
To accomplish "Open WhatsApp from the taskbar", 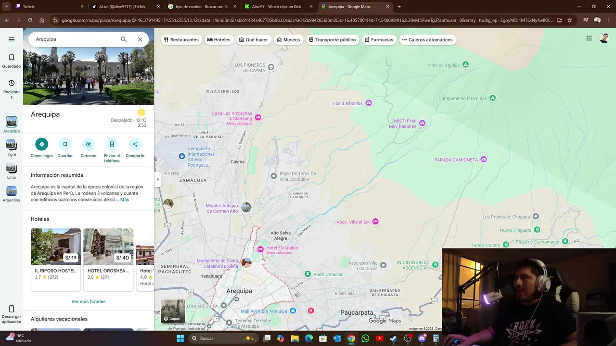I will click(x=365, y=338).
